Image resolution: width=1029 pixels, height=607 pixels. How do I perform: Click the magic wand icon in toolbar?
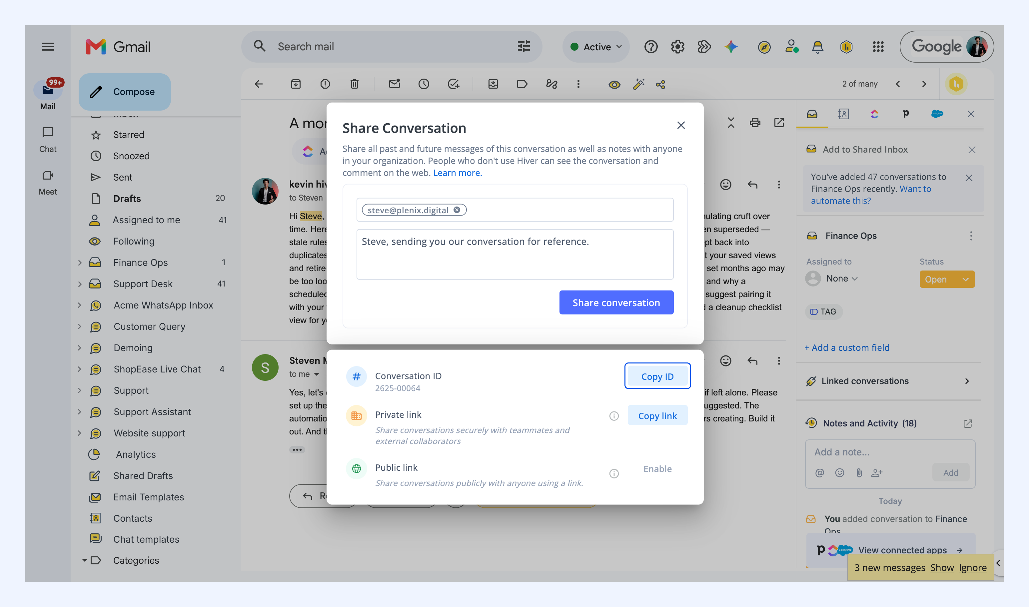[638, 84]
